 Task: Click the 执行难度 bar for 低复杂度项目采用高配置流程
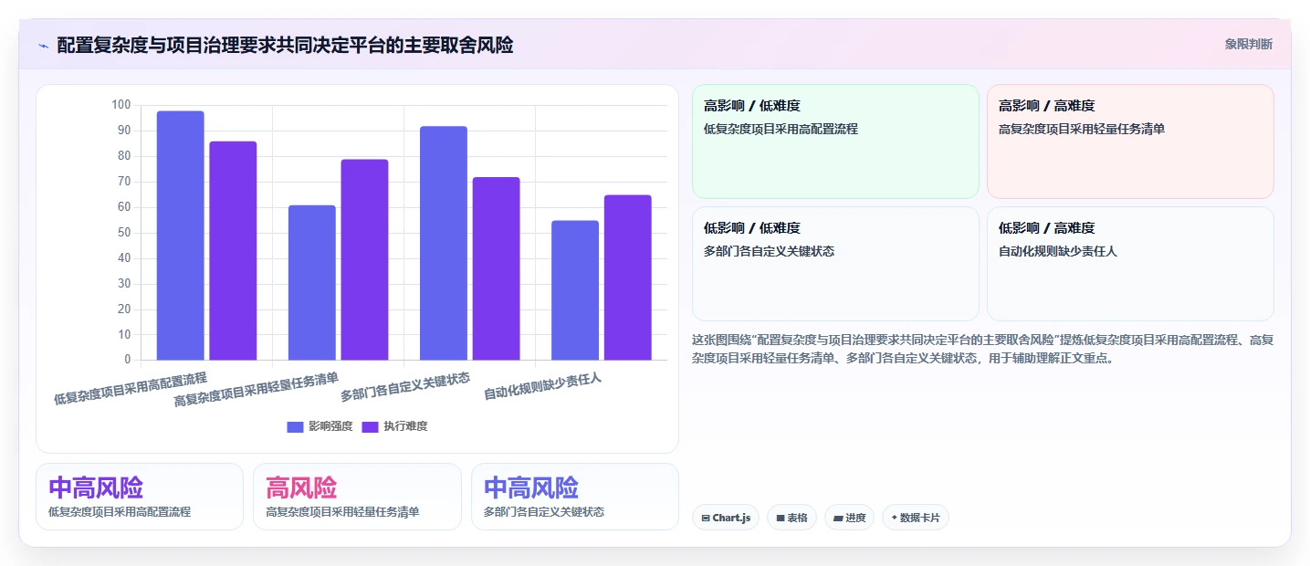(233, 251)
